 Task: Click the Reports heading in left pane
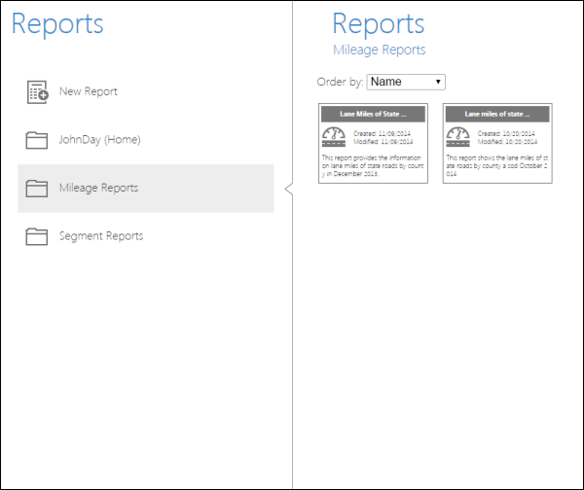tap(57, 23)
